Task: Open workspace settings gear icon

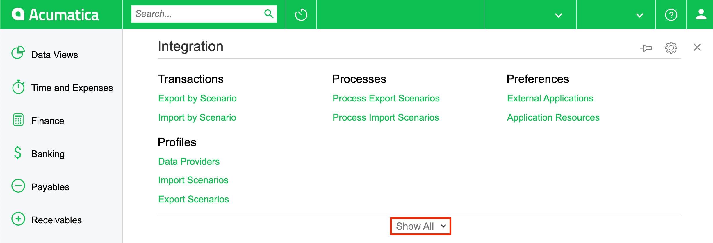Action: point(671,48)
